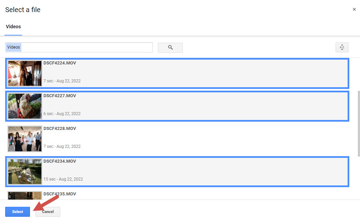Open the DSCF4224.MOV thumbnail

coord(24,73)
